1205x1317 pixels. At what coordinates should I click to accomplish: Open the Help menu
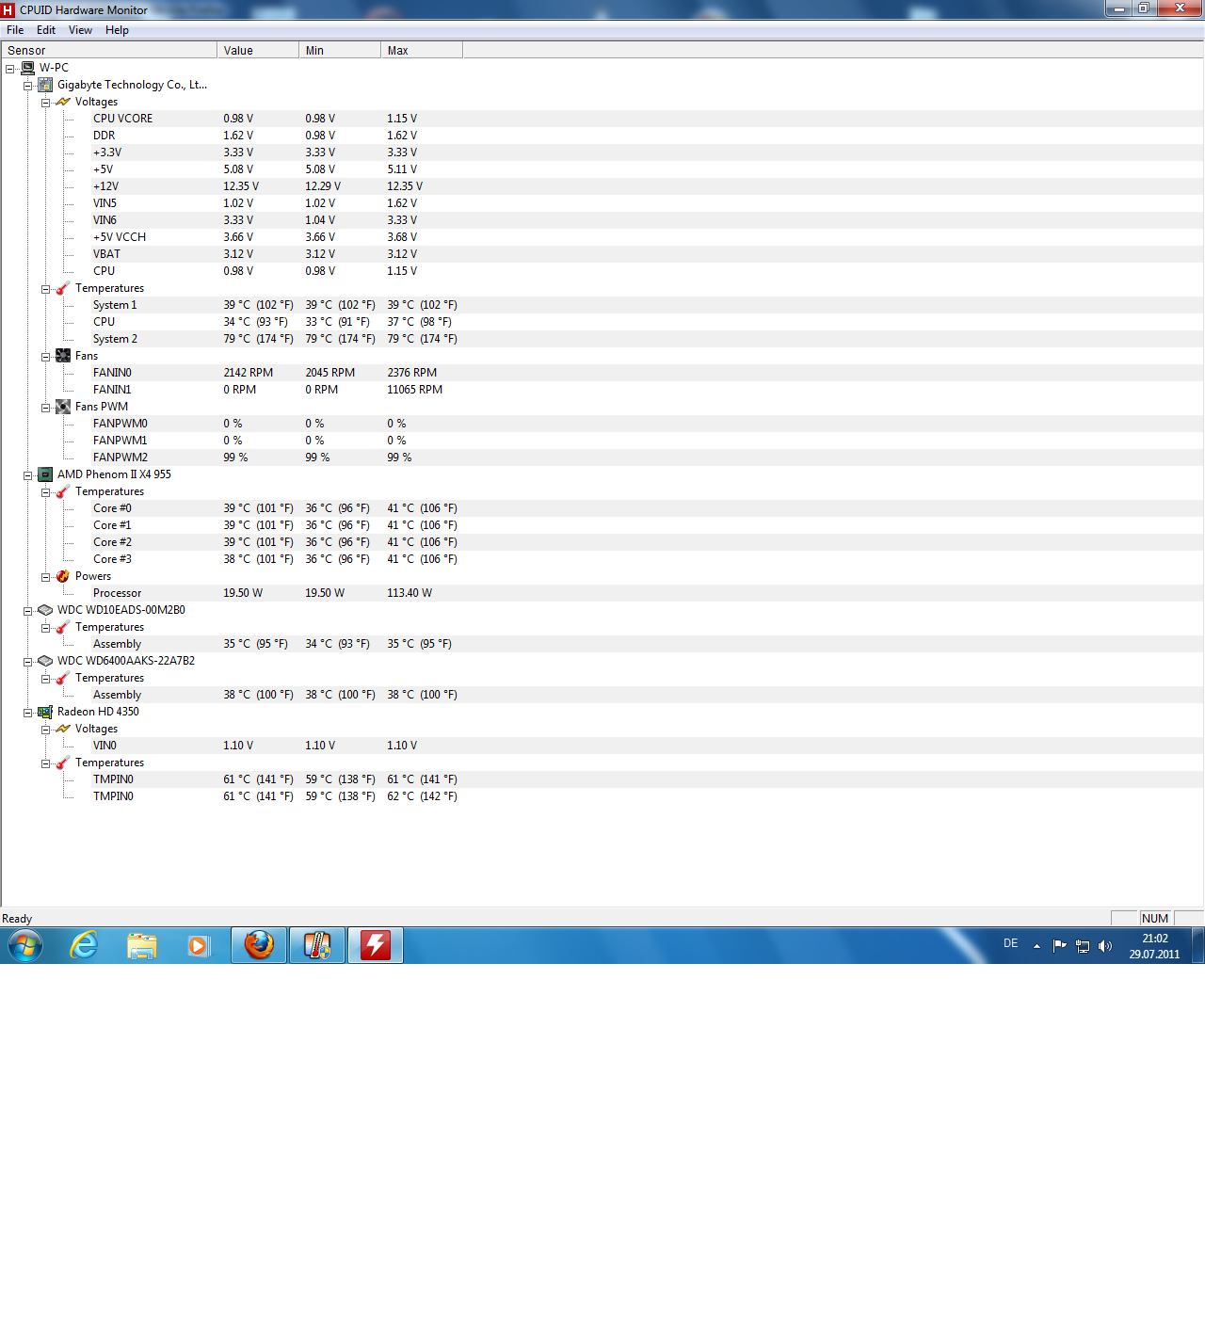tap(117, 30)
